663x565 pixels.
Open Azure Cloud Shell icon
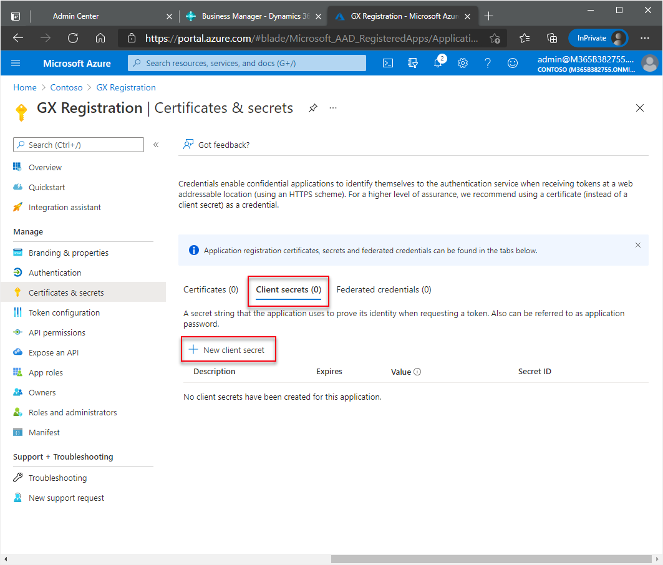(388, 63)
